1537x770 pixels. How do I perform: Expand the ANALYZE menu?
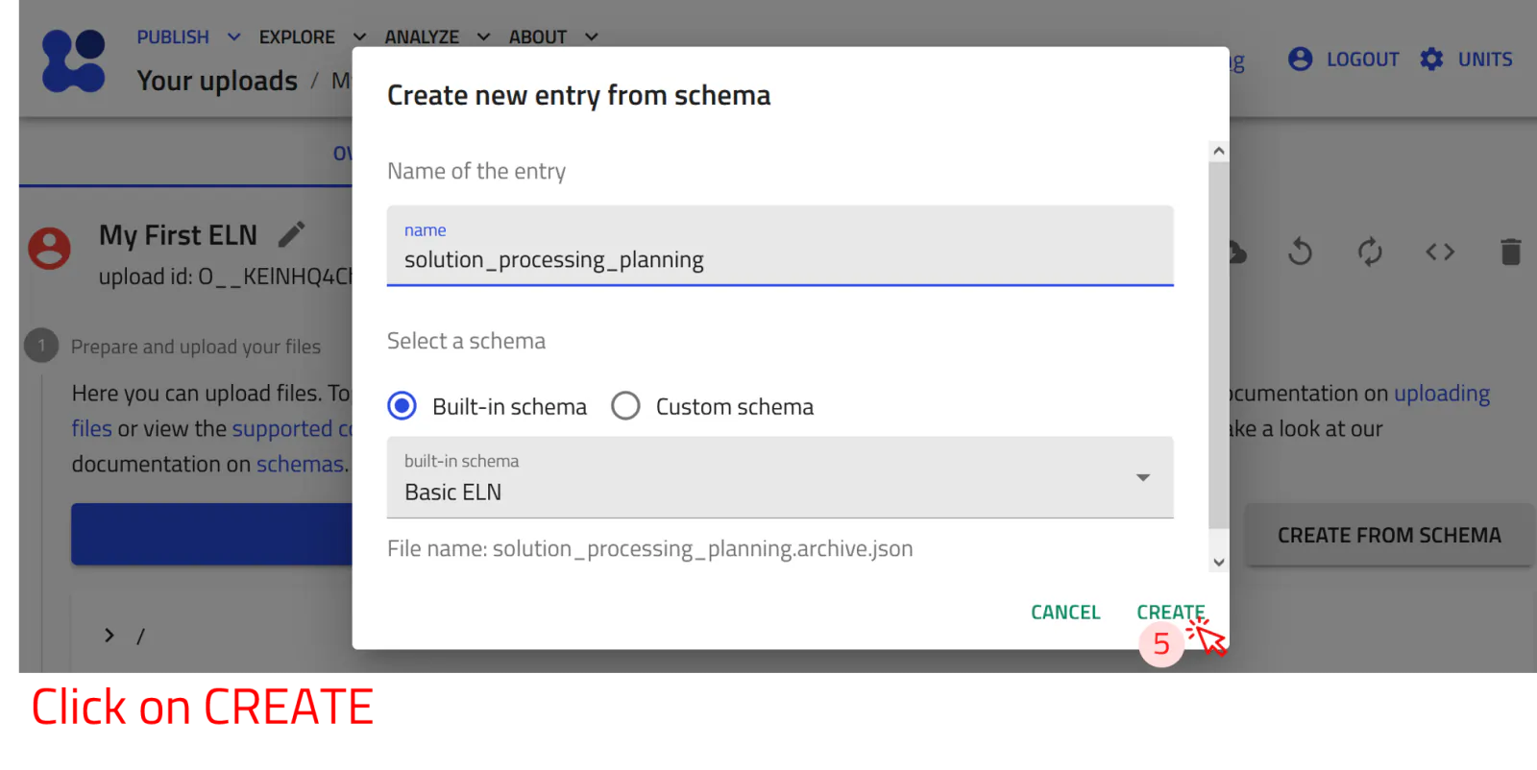click(x=437, y=36)
